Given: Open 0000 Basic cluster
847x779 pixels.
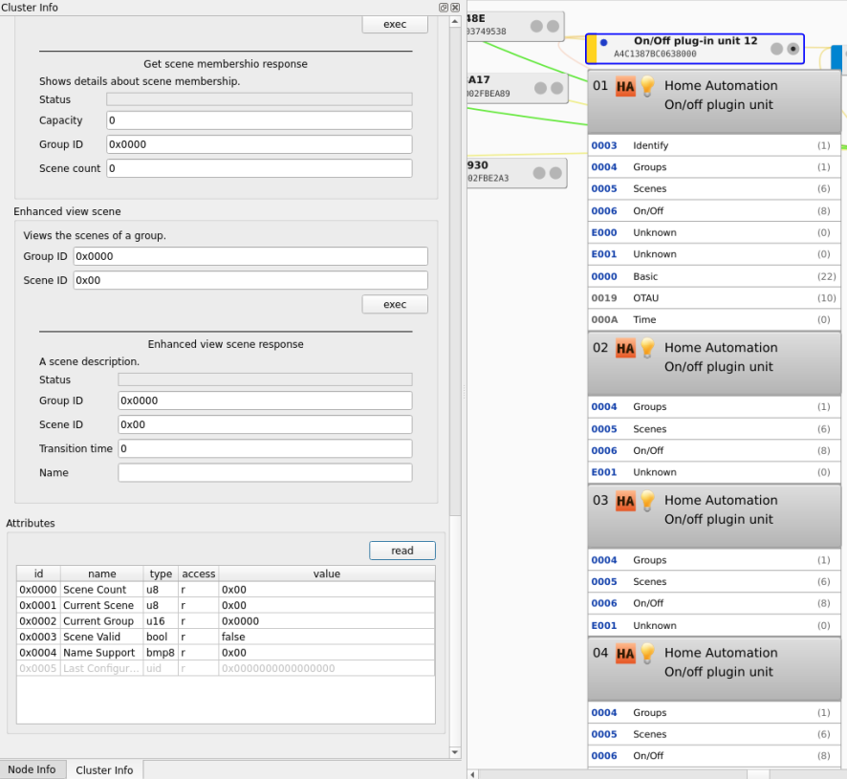Looking at the screenshot, I should coord(714,276).
